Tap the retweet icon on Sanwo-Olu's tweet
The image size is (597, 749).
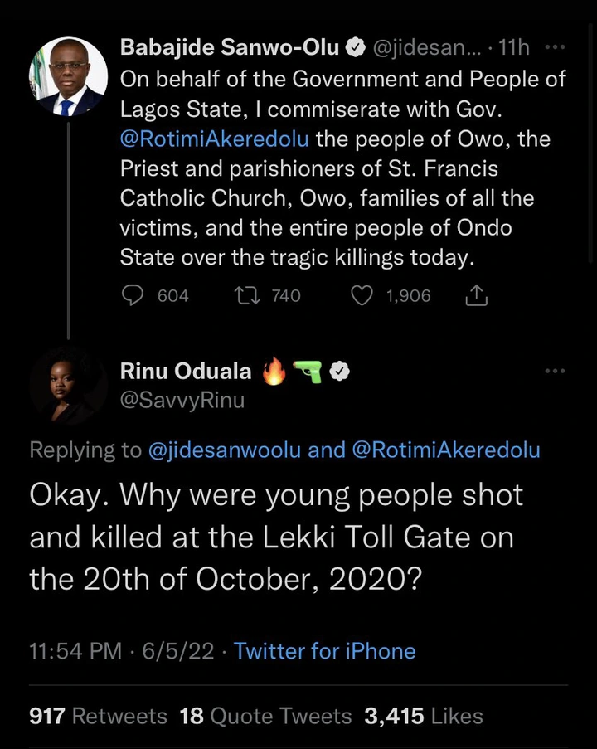247,295
